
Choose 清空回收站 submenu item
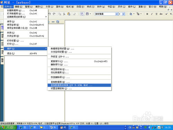79,69
